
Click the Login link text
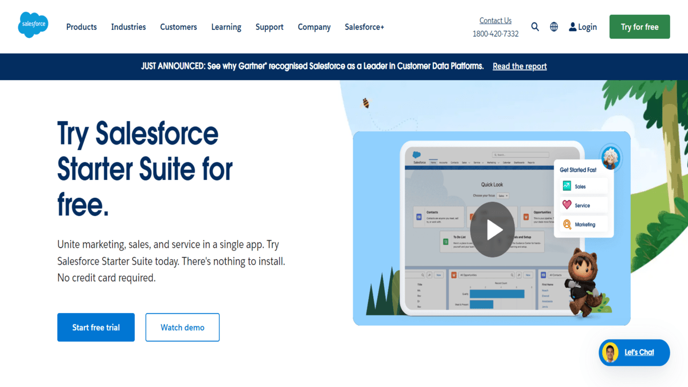pyautogui.click(x=587, y=27)
